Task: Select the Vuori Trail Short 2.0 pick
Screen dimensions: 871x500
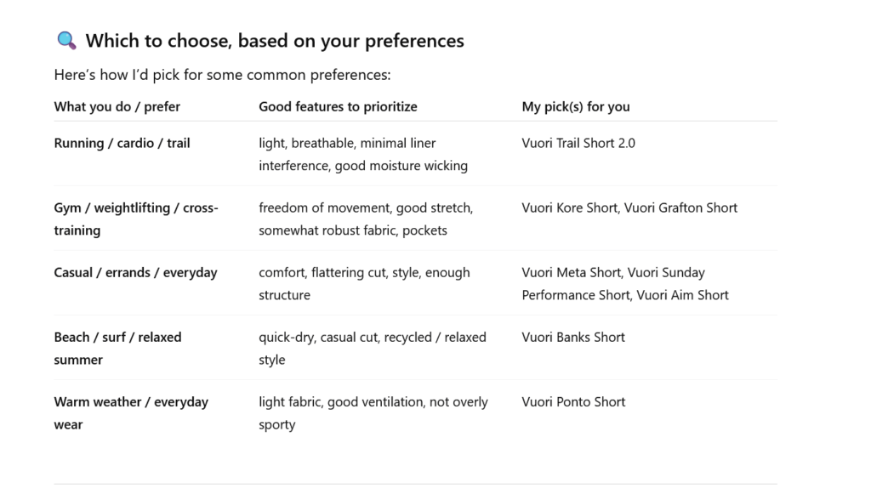Action: pos(578,143)
